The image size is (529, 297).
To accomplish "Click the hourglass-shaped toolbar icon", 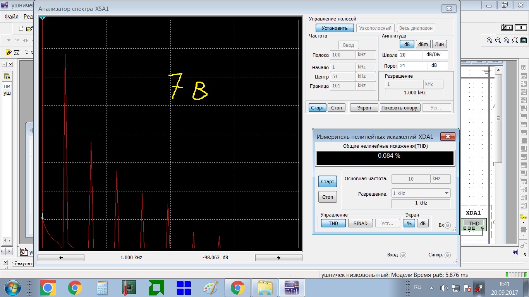I will point(17,53).
